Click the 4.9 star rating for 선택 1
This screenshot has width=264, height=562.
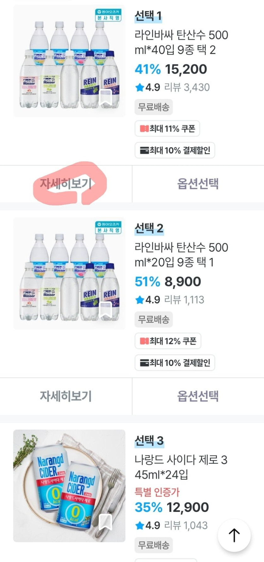[x=148, y=87]
